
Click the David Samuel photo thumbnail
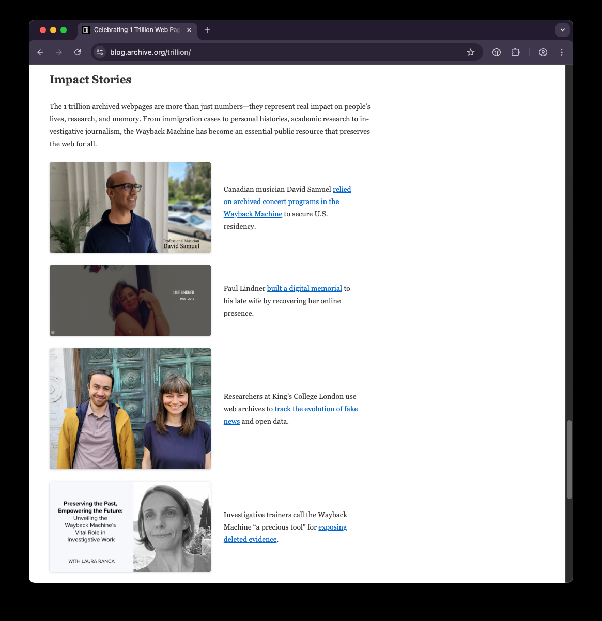click(x=130, y=207)
